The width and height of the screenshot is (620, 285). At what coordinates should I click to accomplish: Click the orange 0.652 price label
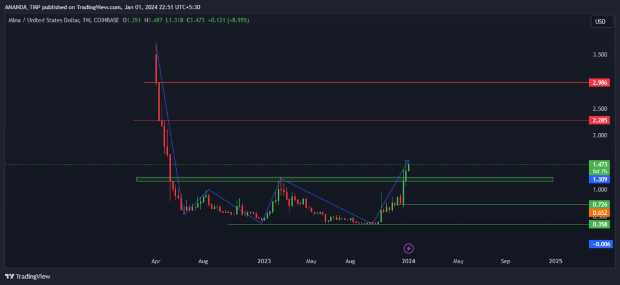pos(599,212)
